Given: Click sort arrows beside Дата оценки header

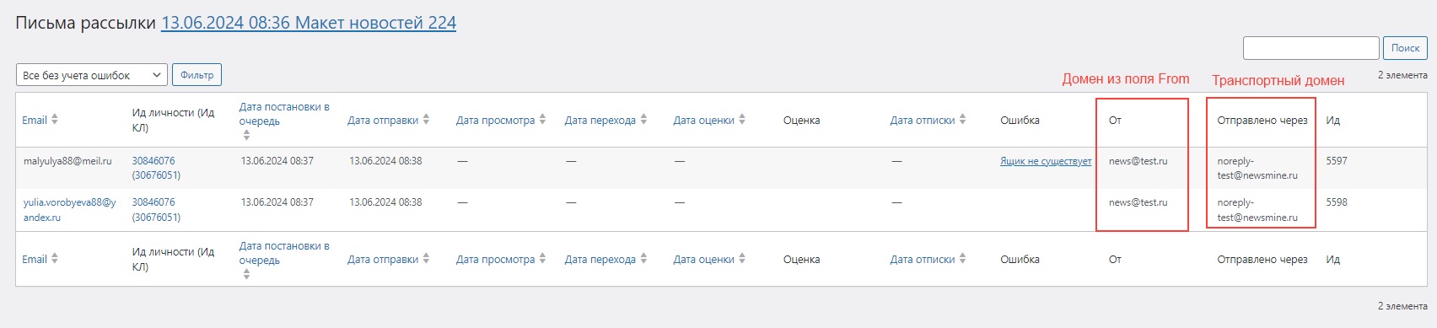Looking at the screenshot, I should click(x=742, y=120).
